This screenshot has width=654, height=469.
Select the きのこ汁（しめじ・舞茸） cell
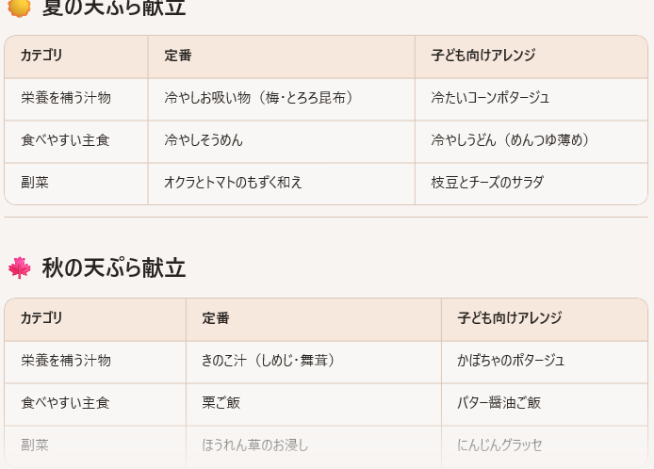click(x=269, y=361)
